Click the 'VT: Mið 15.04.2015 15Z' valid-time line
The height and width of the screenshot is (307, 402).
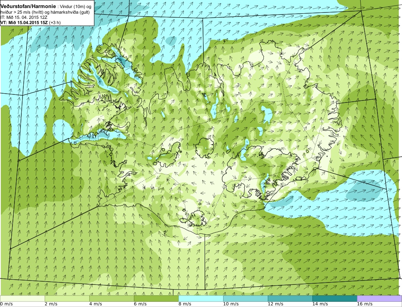(x=31, y=23)
